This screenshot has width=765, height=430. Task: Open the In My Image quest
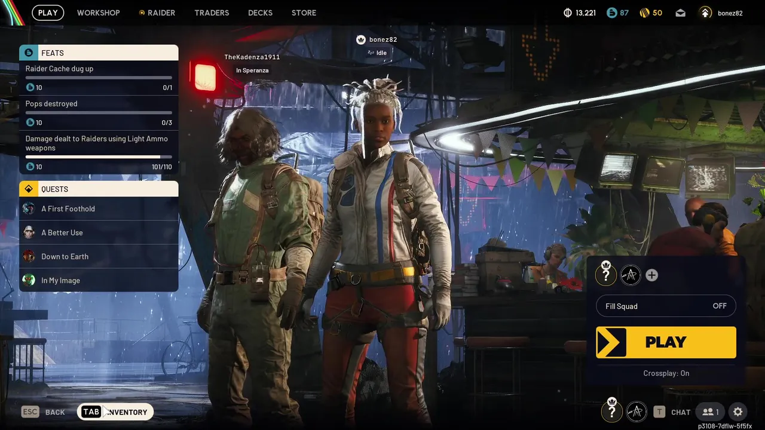point(99,280)
